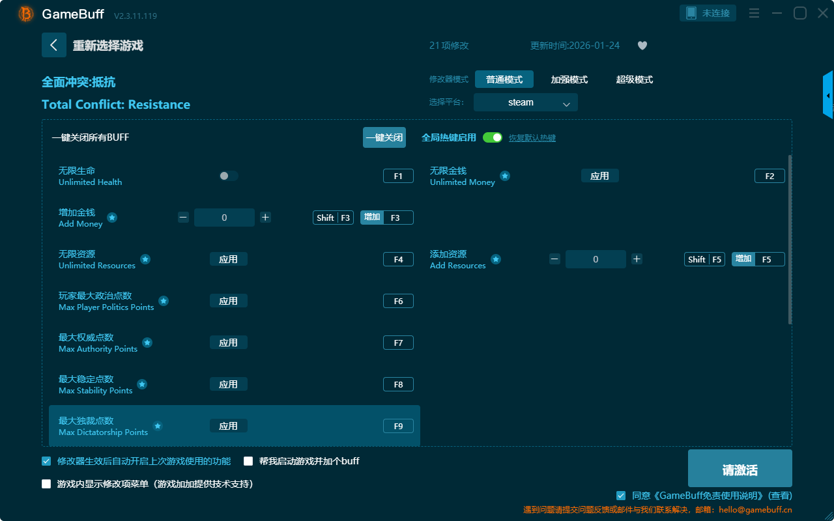Switch to the 加强模式 tab

point(569,79)
